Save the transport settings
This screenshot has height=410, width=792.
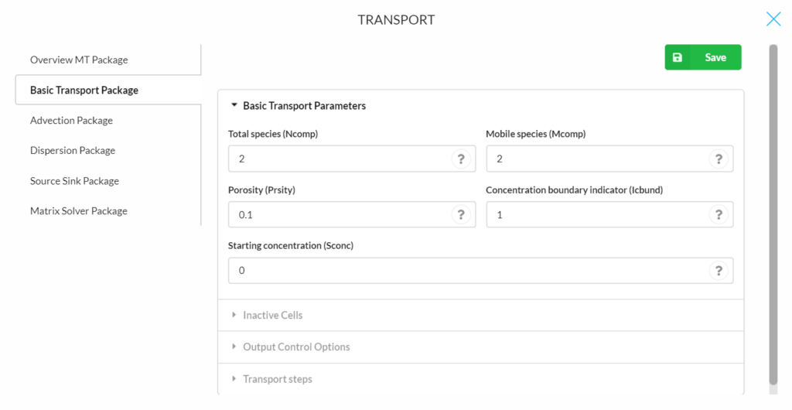[x=702, y=57]
